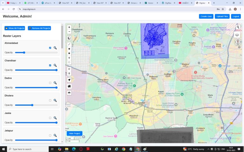Click the compass icon on map
This screenshot has height=152, width=244.
[237, 42]
